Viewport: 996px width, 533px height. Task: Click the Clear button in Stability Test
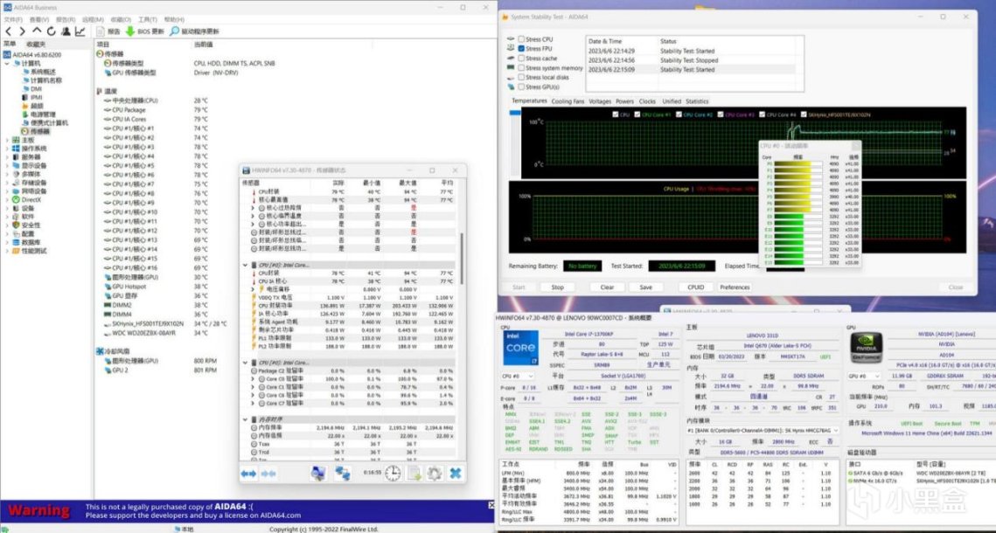pos(607,287)
